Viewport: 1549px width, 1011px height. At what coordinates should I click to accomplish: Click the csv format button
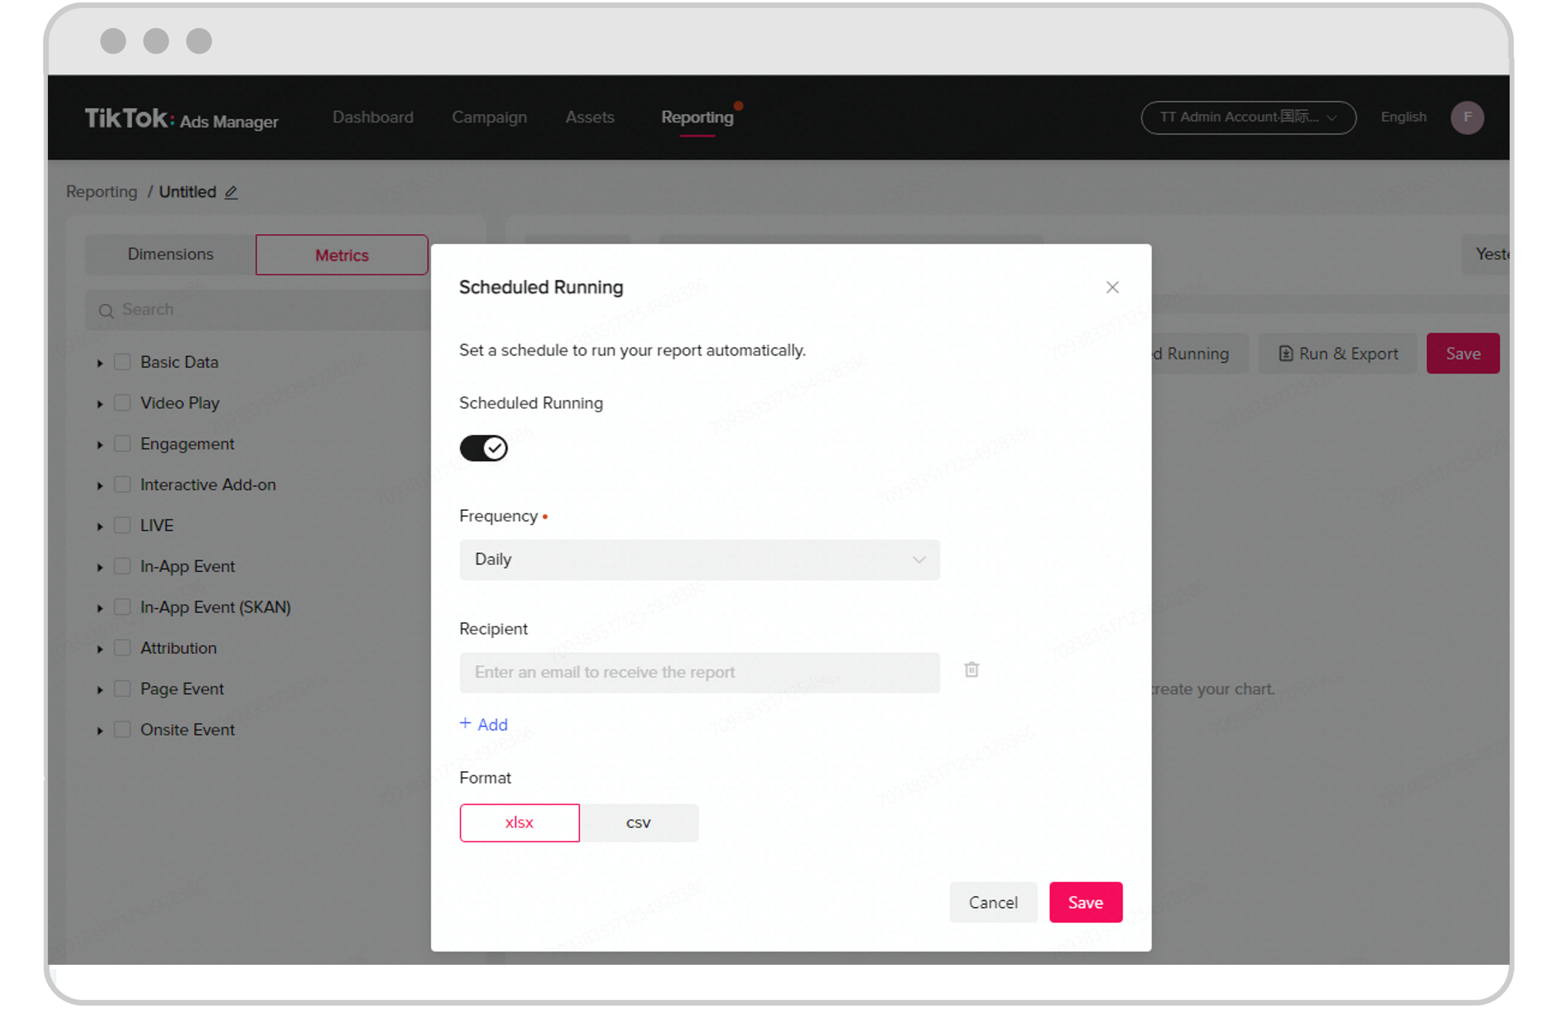pyautogui.click(x=639, y=821)
